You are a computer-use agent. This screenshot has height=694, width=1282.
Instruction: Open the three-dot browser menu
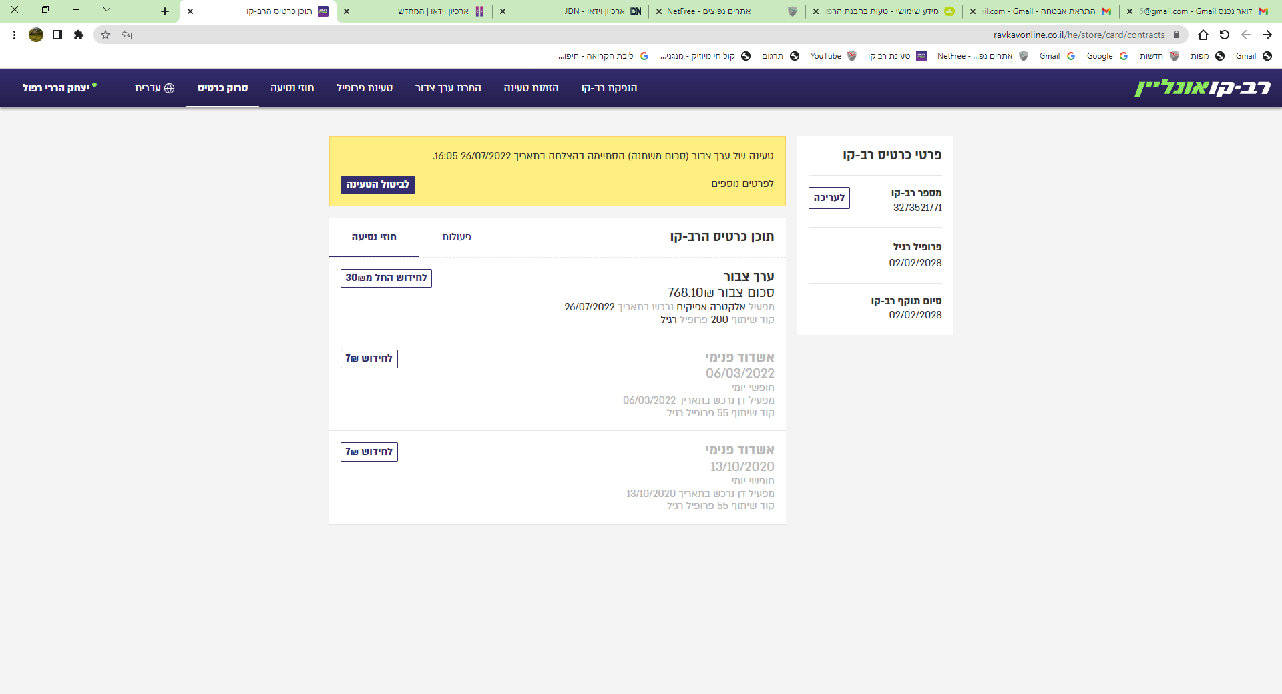point(14,35)
